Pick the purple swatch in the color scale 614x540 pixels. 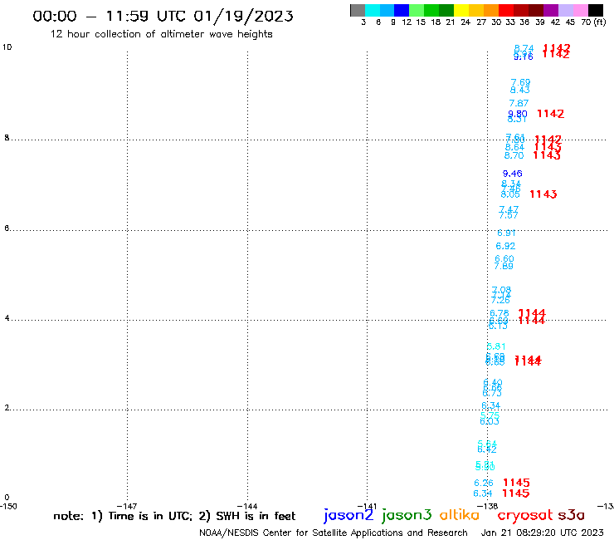click(x=551, y=10)
